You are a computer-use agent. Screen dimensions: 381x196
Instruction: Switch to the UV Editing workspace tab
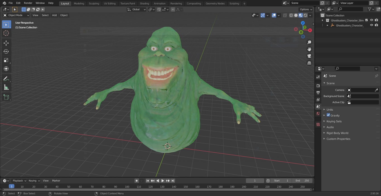(x=110, y=3)
